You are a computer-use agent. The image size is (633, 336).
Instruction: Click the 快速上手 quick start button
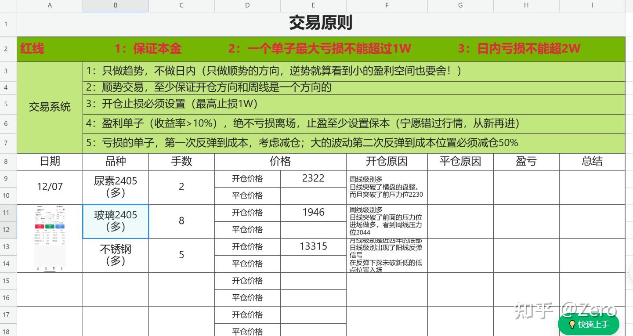pyautogui.click(x=589, y=325)
